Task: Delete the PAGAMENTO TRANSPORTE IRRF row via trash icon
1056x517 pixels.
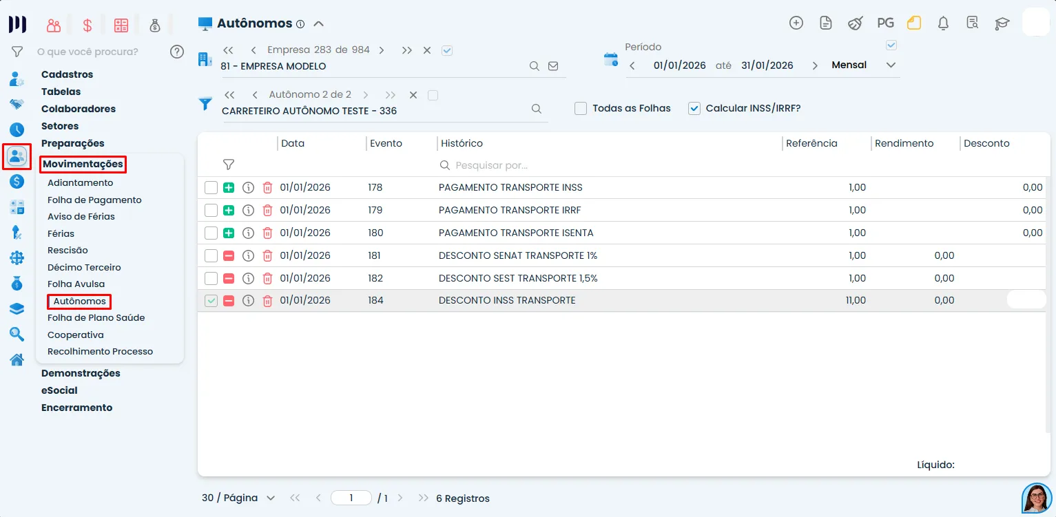Action: click(267, 210)
